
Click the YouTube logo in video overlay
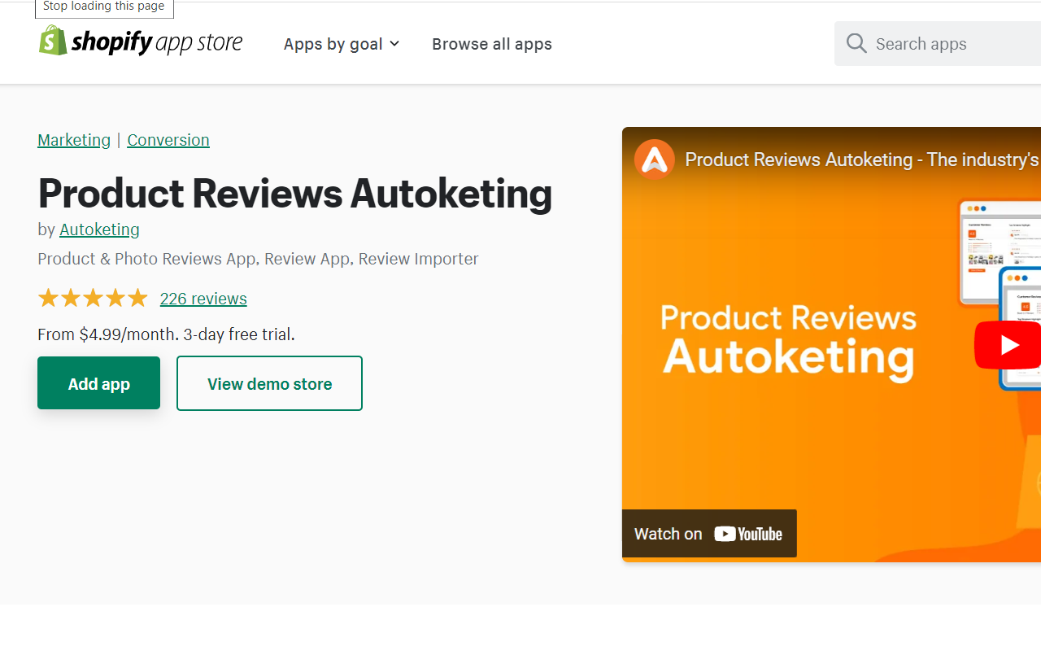(747, 534)
